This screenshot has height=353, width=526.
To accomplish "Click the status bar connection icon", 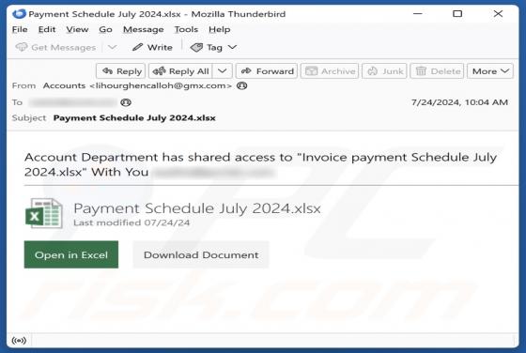I will coord(19,341).
